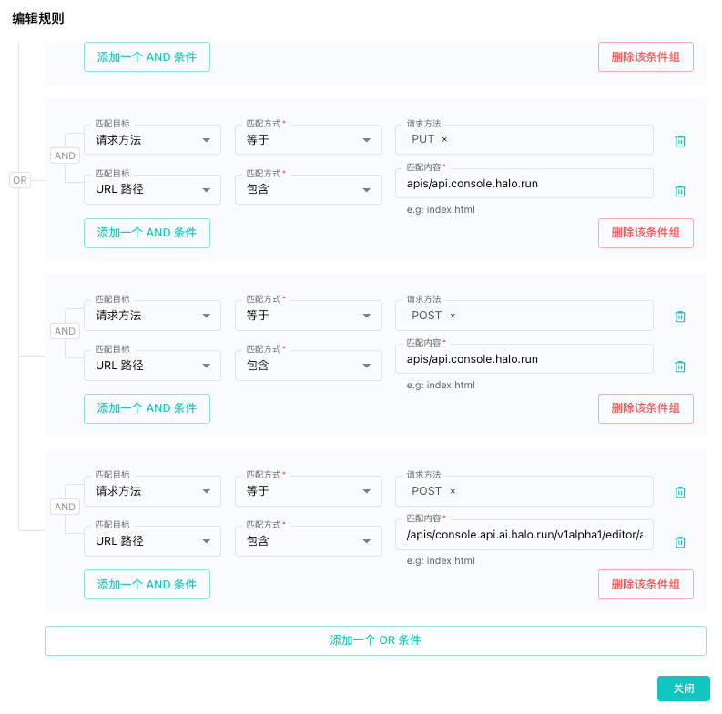Click the OR connector label

tap(20, 180)
